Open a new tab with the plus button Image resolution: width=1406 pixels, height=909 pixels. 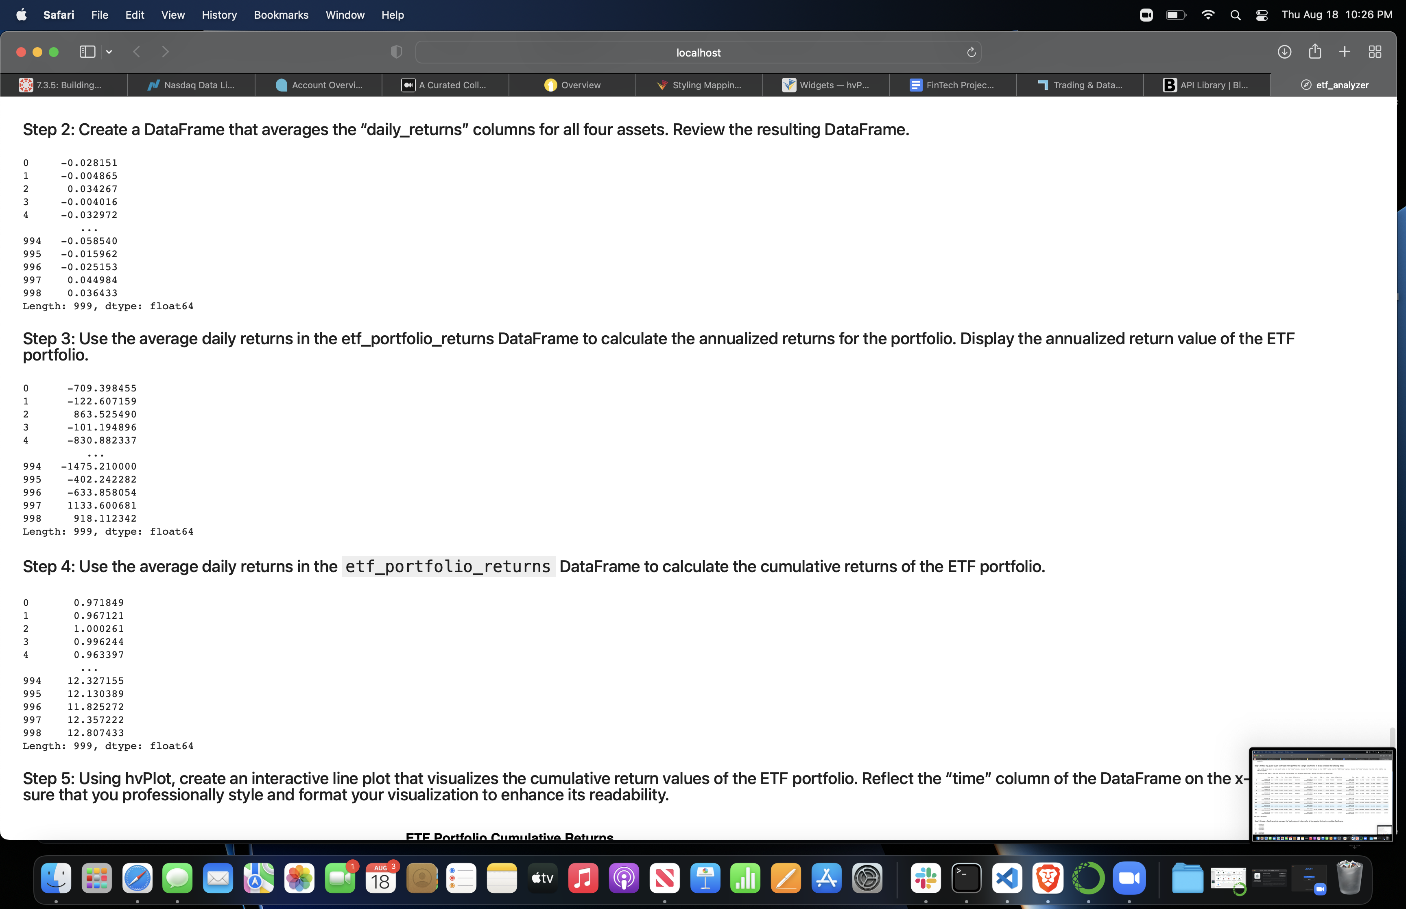(x=1345, y=52)
